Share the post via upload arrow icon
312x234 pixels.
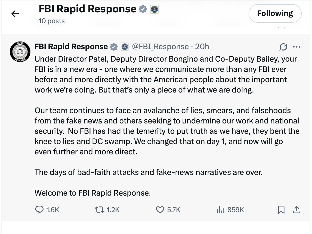coord(297,210)
